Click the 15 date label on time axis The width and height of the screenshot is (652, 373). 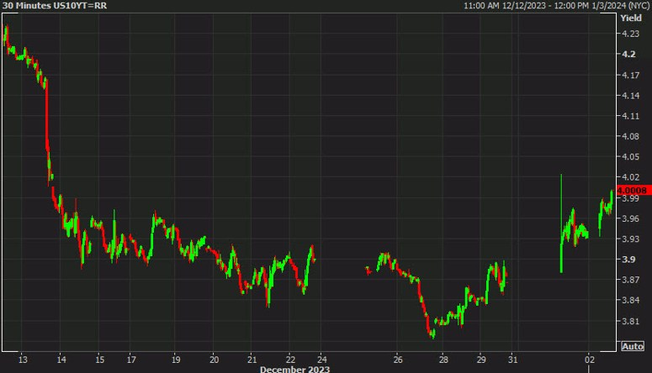coord(100,360)
